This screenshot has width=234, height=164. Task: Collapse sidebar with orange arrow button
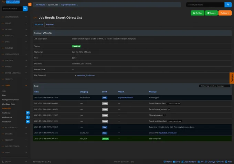pyautogui.click(x=30, y=4)
